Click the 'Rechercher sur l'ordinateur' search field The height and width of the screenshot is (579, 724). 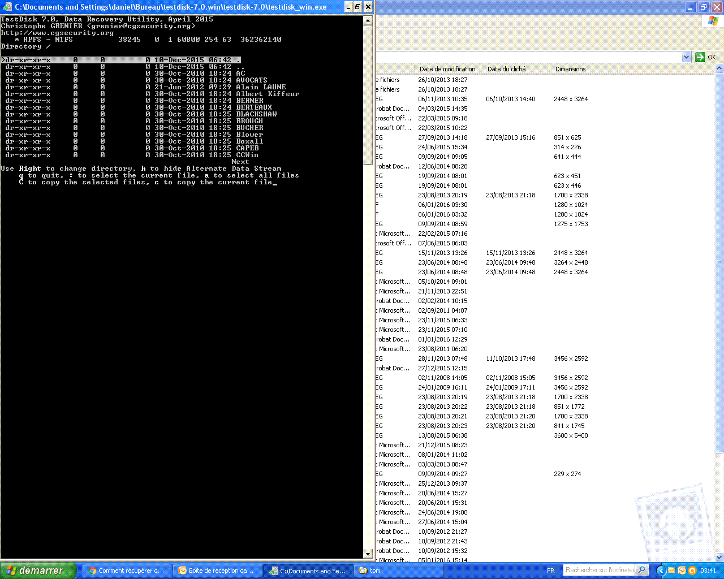[x=599, y=571]
